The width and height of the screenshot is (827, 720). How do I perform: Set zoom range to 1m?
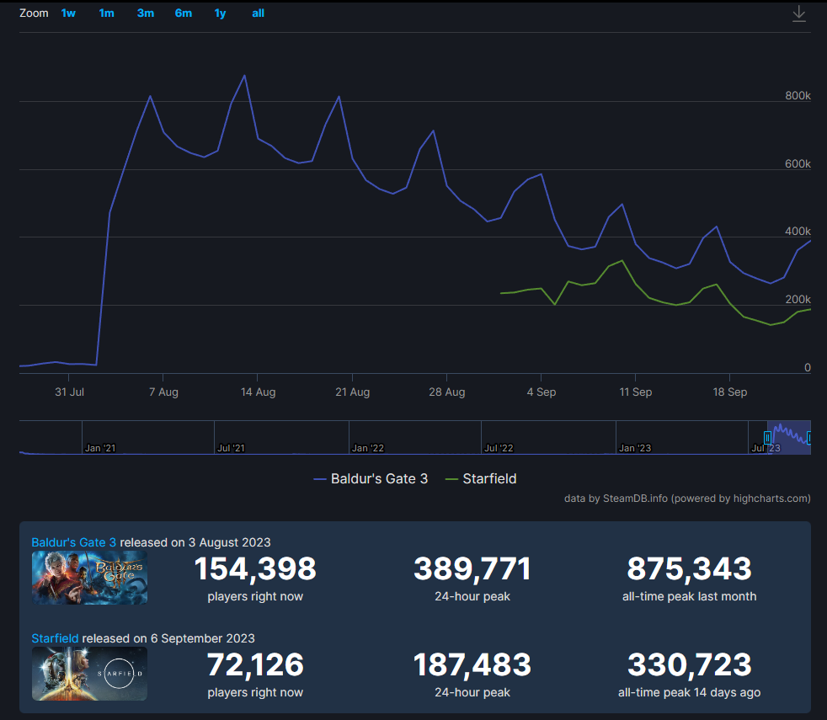point(107,13)
